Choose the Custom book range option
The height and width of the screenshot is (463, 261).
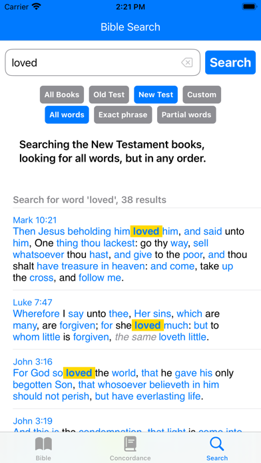click(x=202, y=94)
